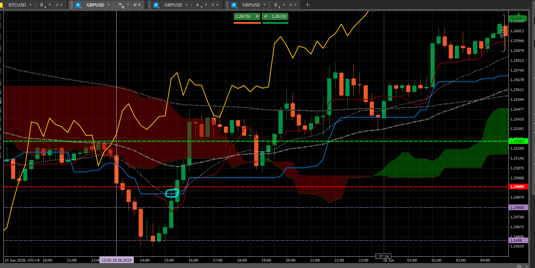Click the buy price button 1.26722

[275, 16]
